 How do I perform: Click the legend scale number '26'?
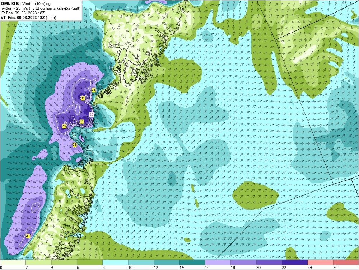335,267
